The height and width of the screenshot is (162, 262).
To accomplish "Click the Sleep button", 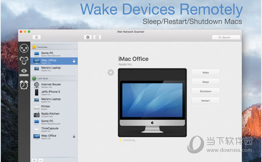I will pos(206,82).
